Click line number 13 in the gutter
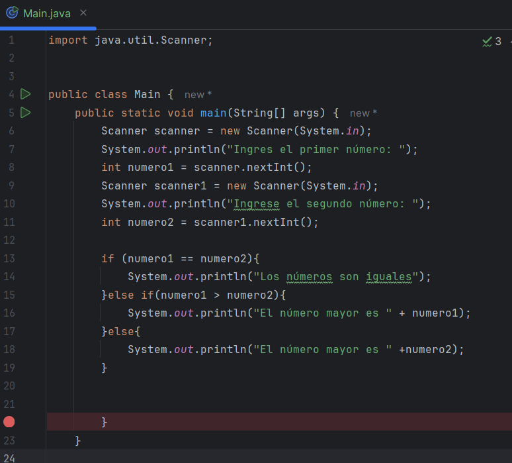 (x=9, y=258)
